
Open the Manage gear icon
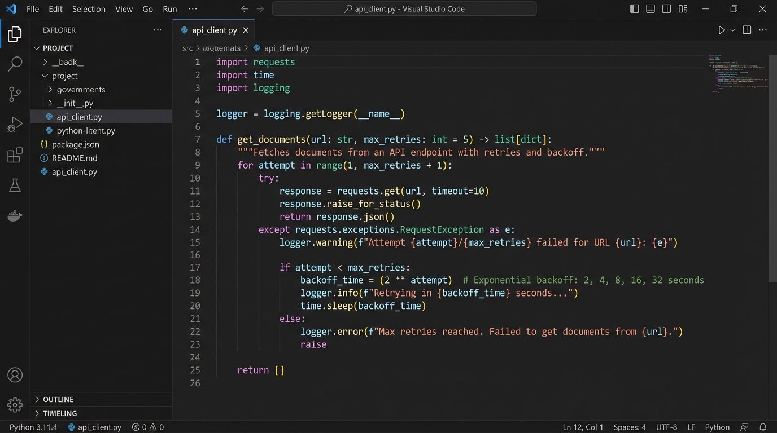(x=15, y=404)
